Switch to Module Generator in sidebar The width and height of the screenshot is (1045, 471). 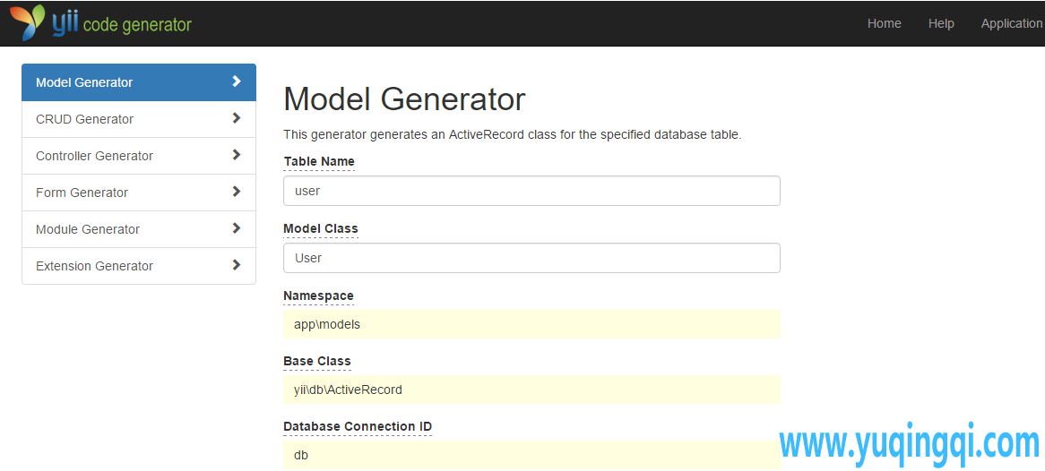(88, 229)
